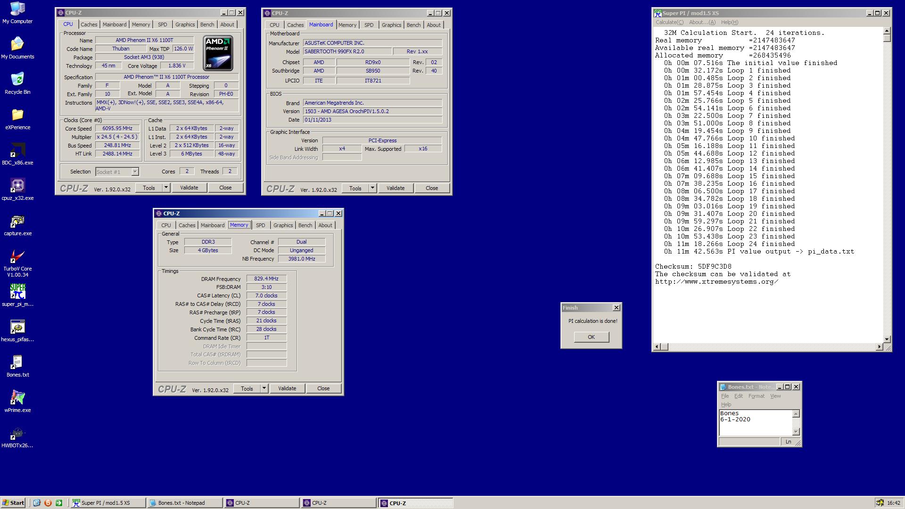Viewport: 905px width, 509px height.
Task: Click green arrow quick launch icon
Action: coord(59,503)
